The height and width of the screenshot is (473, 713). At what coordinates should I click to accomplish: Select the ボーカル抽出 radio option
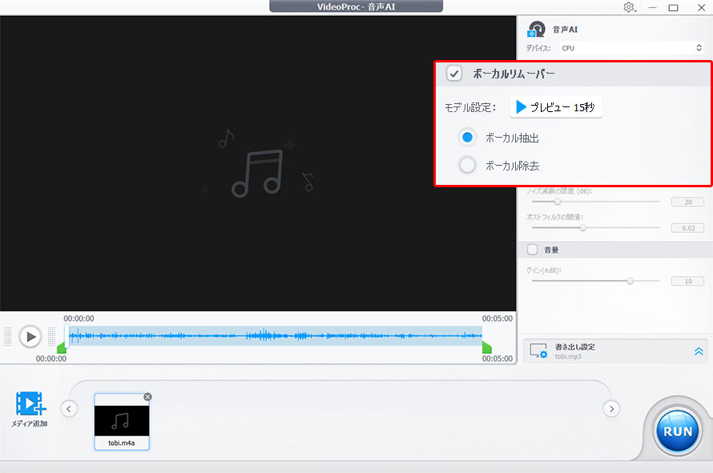click(467, 137)
